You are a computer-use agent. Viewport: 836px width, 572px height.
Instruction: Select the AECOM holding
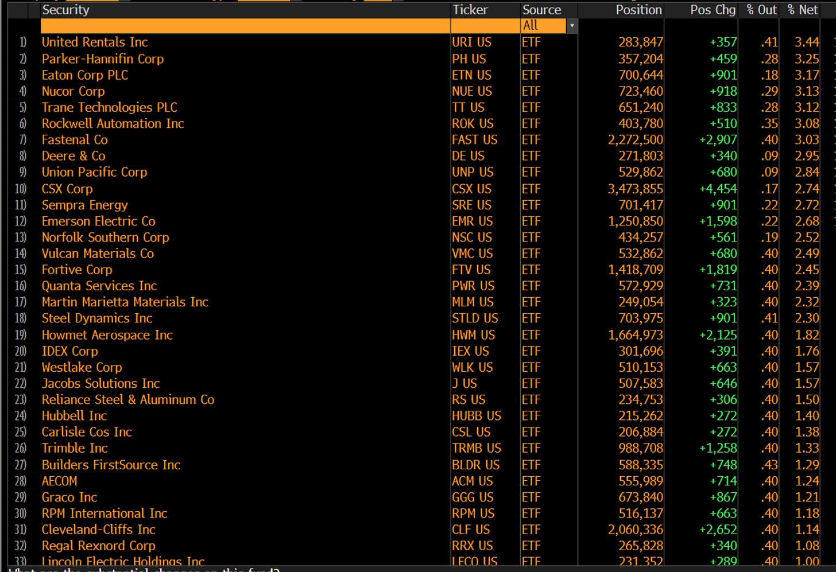coord(60,481)
